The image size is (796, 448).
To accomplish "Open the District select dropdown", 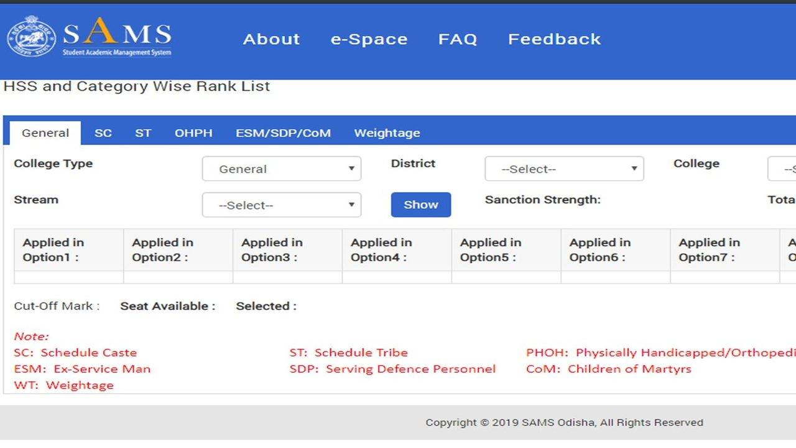I will tap(564, 169).
